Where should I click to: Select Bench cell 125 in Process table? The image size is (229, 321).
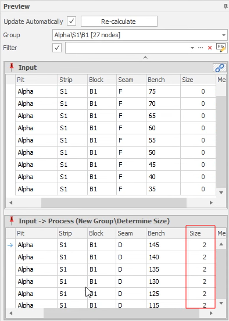(166, 294)
